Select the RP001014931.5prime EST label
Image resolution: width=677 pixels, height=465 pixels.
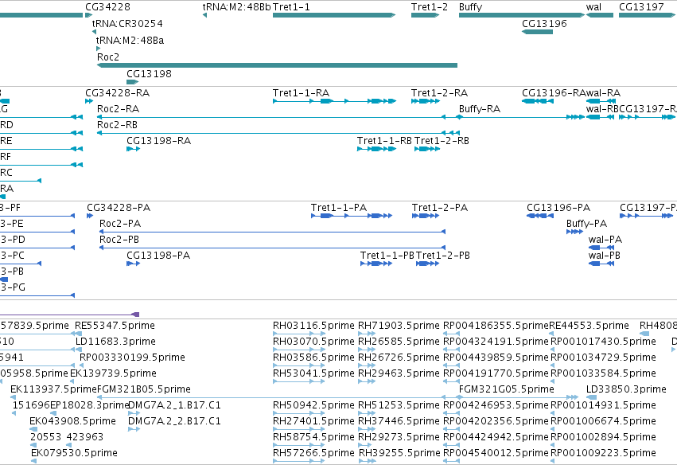coord(603,405)
